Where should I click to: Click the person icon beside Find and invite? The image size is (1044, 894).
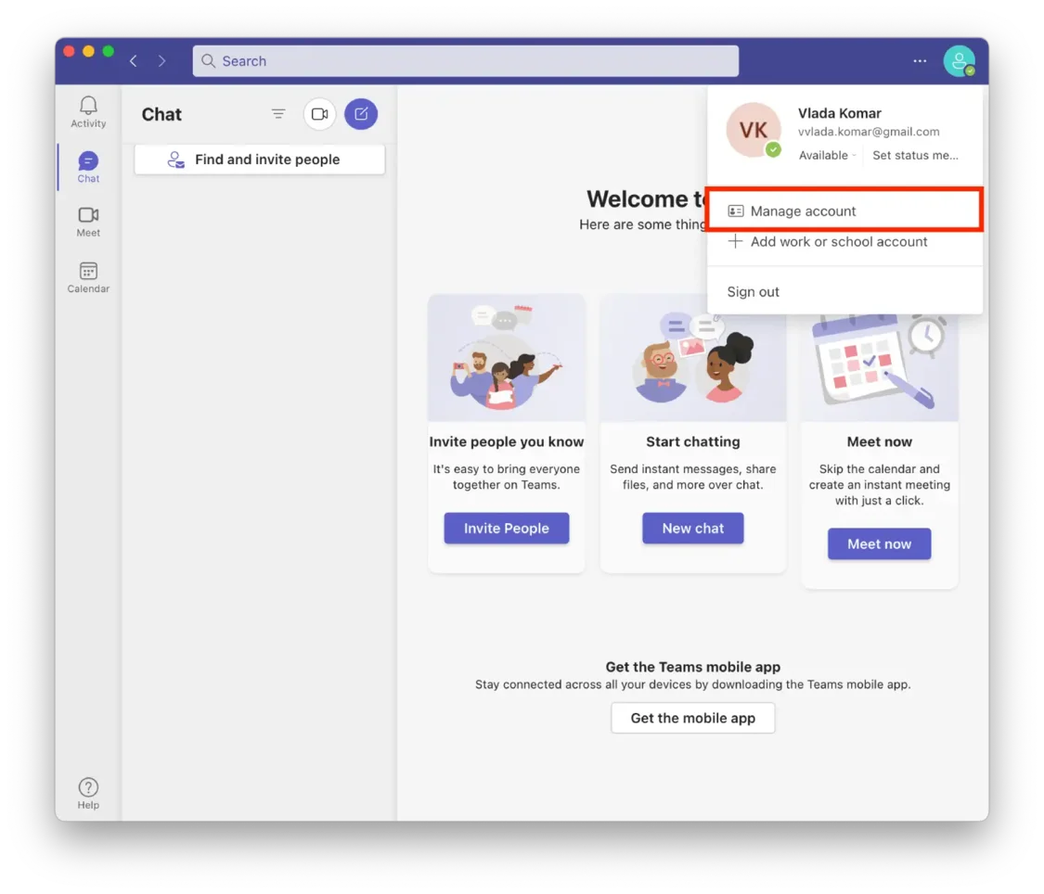click(x=175, y=160)
